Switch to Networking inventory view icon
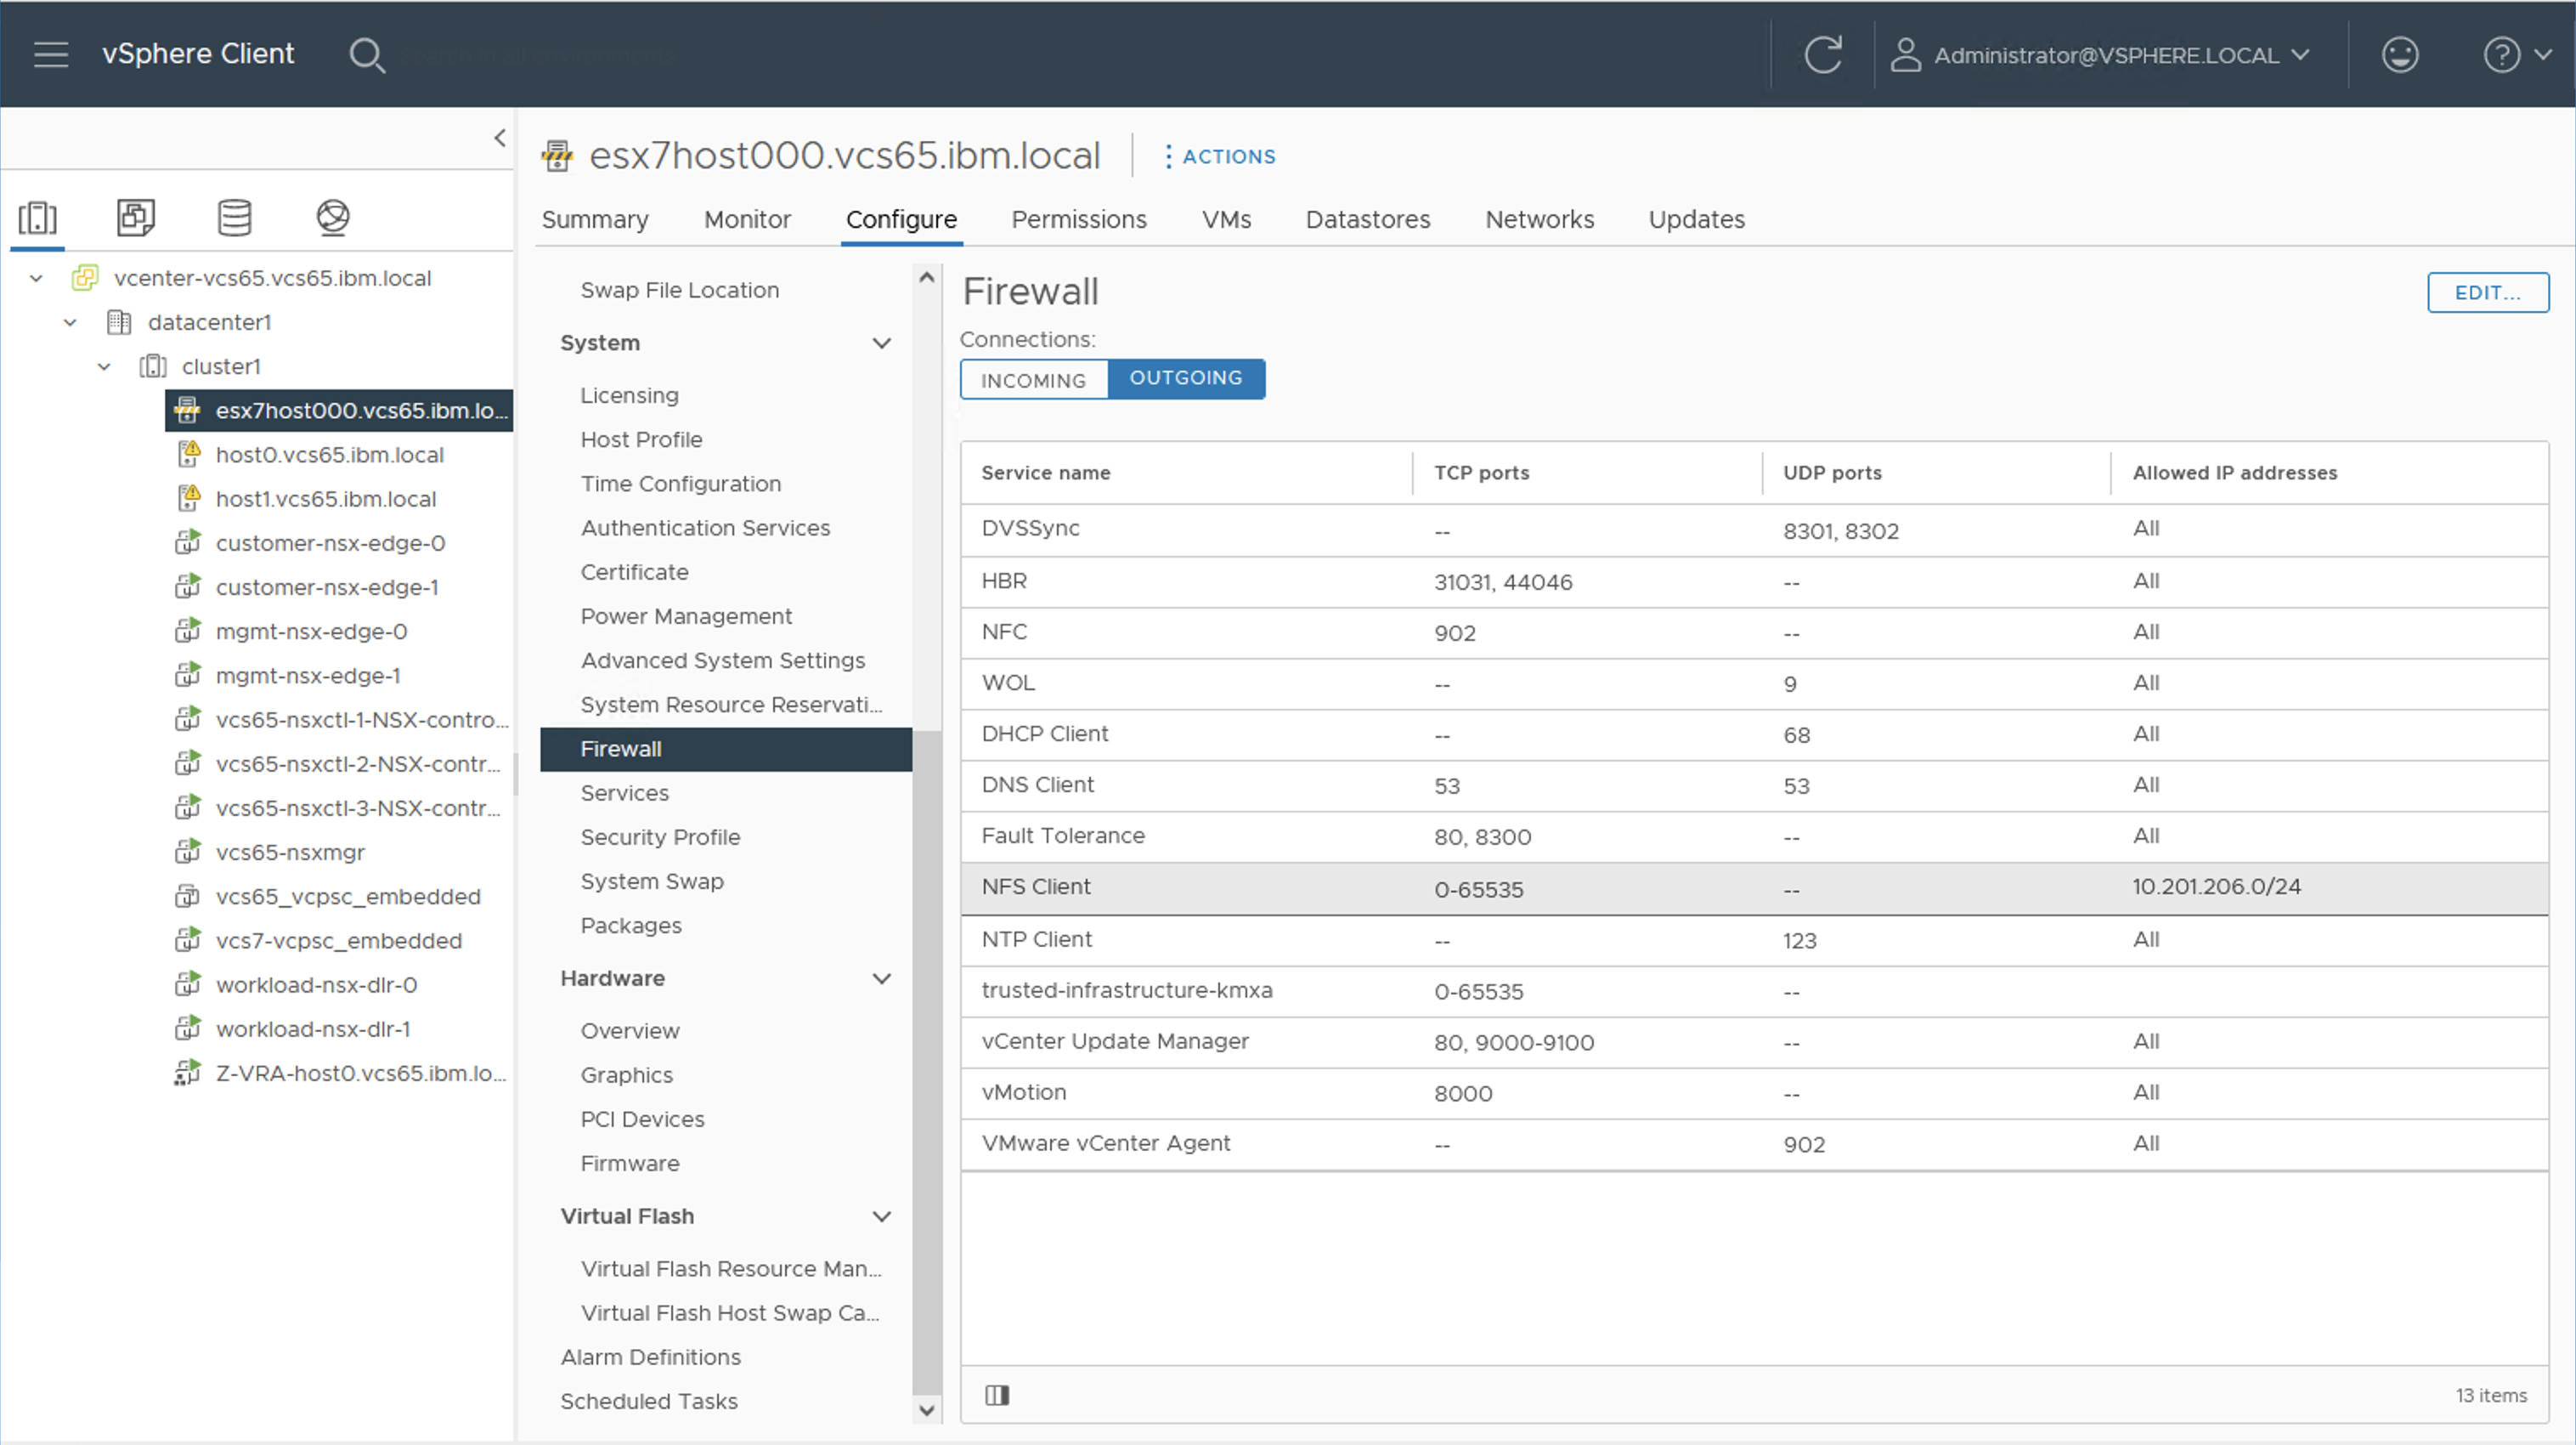Screen dimensions: 2576x1445 [332, 217]
